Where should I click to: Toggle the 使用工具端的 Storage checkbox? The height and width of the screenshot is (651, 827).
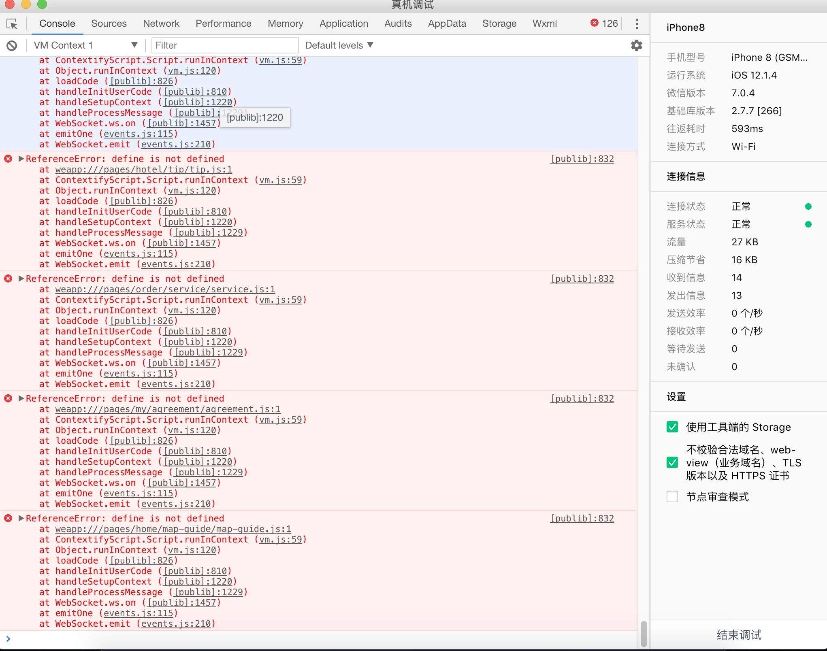pyautogui.click(x=672, y=427)
